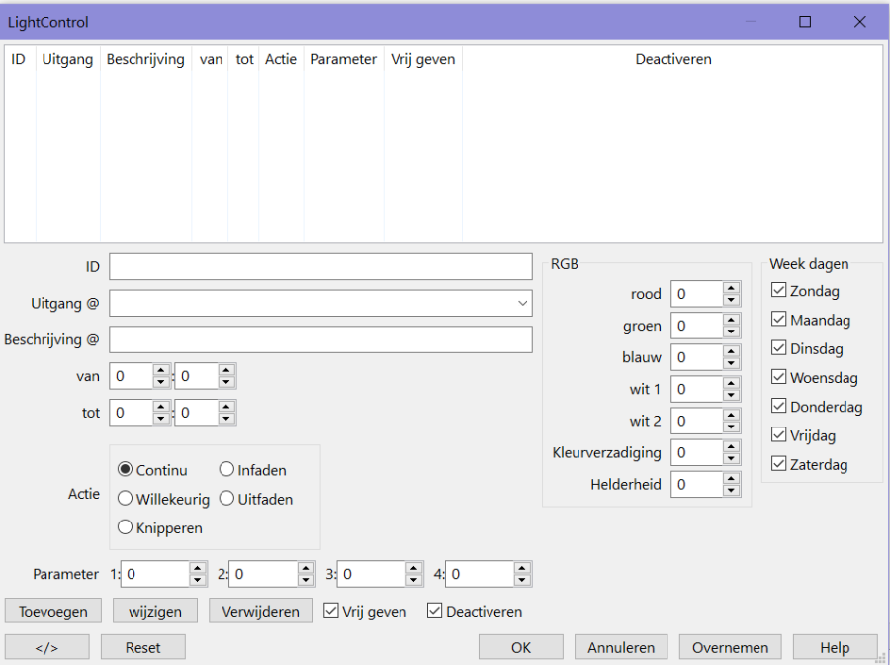Toggle the Vrij geven checkbox
Image resolution: width=890 pixels, height=665 pixels.
(332, 612)
